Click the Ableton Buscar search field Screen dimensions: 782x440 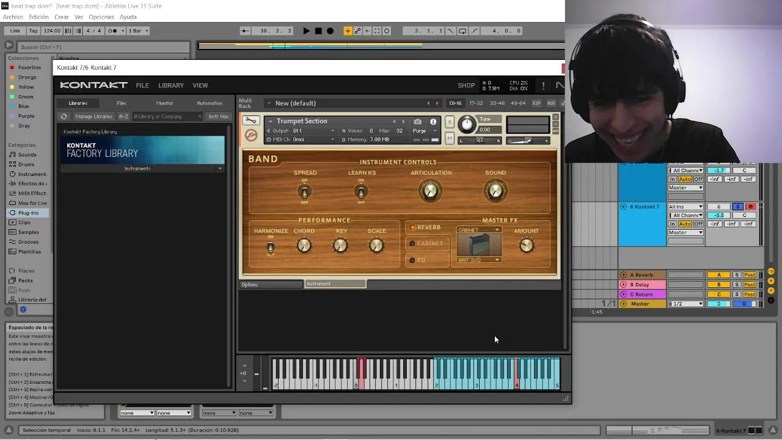pos(104,47)
